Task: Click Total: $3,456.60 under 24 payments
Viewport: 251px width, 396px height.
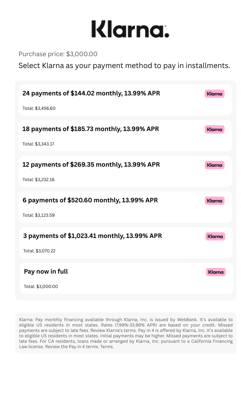Action: point(39,108)
